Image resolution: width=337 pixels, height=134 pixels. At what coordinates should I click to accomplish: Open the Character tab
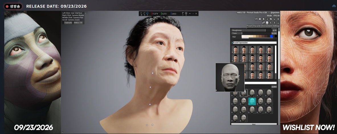point(257,26)
